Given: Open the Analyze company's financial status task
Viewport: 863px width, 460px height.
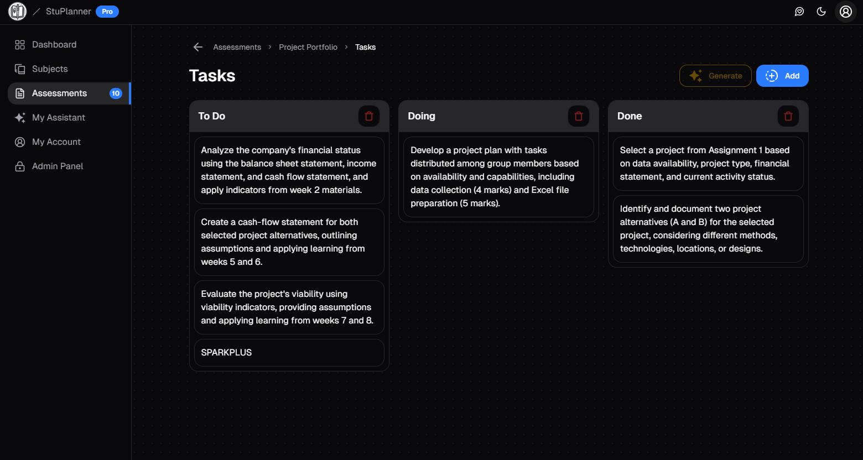Looking at the screenshot, I should click(289, 170).
